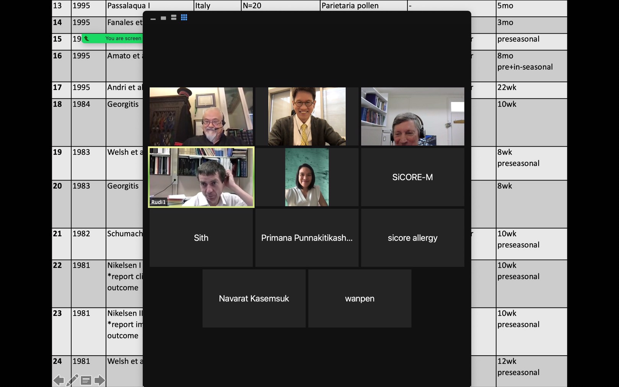
Task: Open the slideshow pen annotation tool
Action: 72,380
